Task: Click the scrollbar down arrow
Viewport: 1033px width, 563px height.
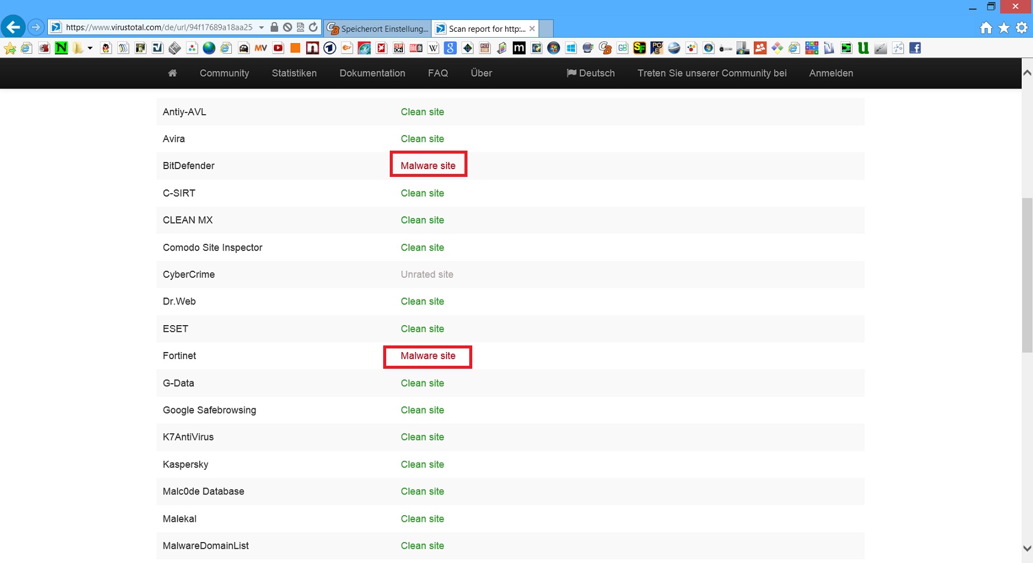Action: click(1027, 548)
